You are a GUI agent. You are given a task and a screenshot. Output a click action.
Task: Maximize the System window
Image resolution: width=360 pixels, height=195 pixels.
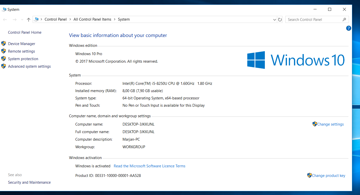330,10
